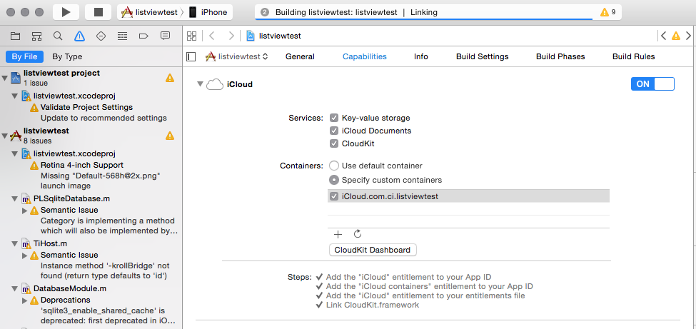The image size is (696, 329).
Task: Refresh the iCloud containers list
Action: (358, 233)
